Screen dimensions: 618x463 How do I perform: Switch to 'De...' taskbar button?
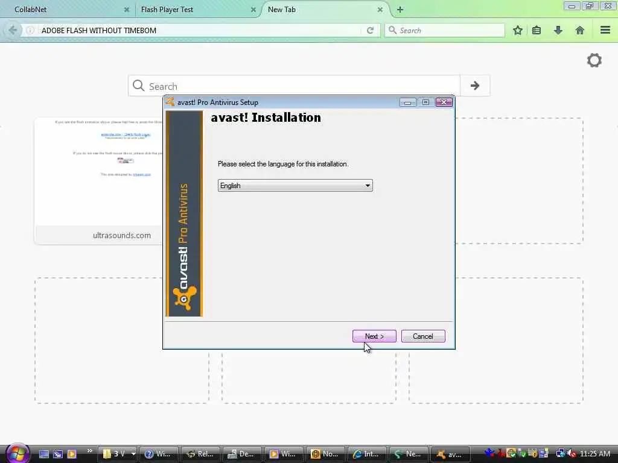tap(243, 454)
